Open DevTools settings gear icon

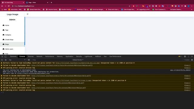point(185,56)
